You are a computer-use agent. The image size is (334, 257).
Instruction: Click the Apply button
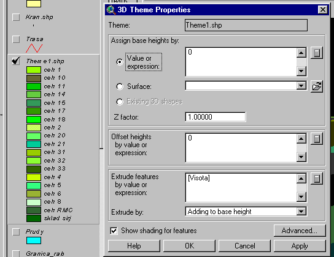coord(300,246)
